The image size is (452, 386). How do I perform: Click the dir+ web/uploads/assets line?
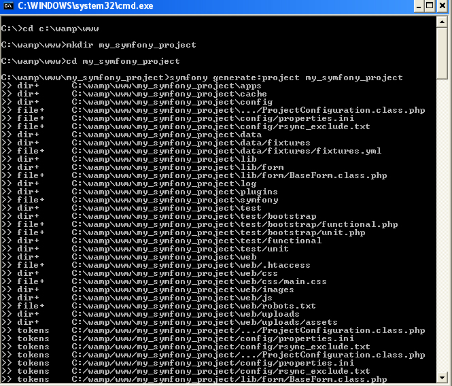tap(169, 322)
